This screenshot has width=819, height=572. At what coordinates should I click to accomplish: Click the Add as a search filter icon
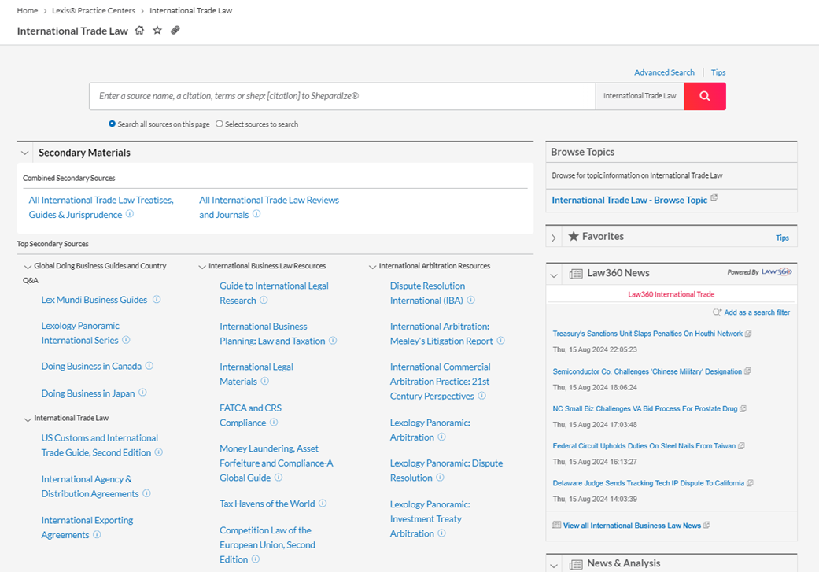pyautogui.click(x=718, y=312)
